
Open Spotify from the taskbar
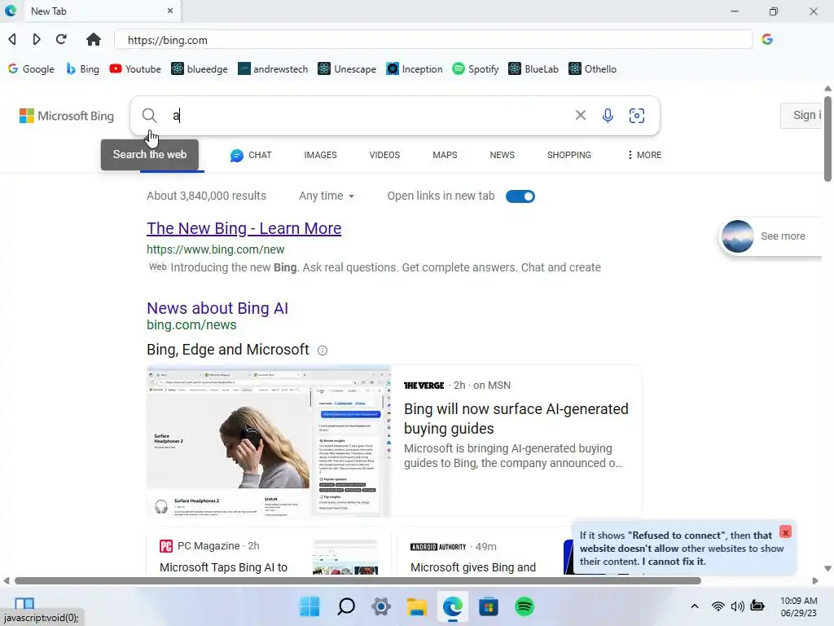pos(524,606)
